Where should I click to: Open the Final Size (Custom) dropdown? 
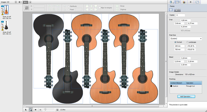point(186,39)
